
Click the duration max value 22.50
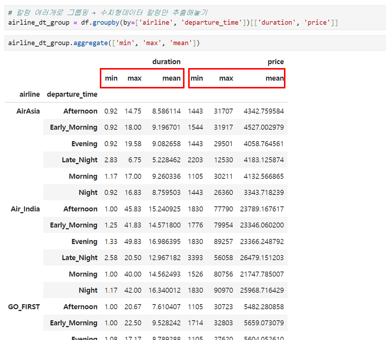133,323
